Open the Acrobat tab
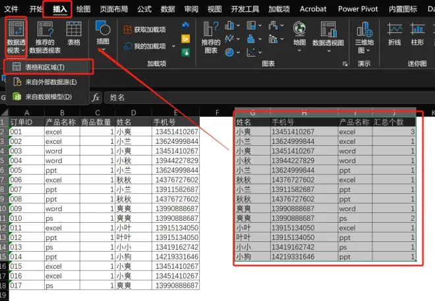 click(x=313, y=9)
